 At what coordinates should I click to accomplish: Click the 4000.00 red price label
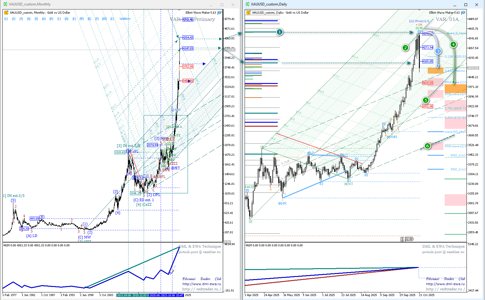(x=428, y=83)
